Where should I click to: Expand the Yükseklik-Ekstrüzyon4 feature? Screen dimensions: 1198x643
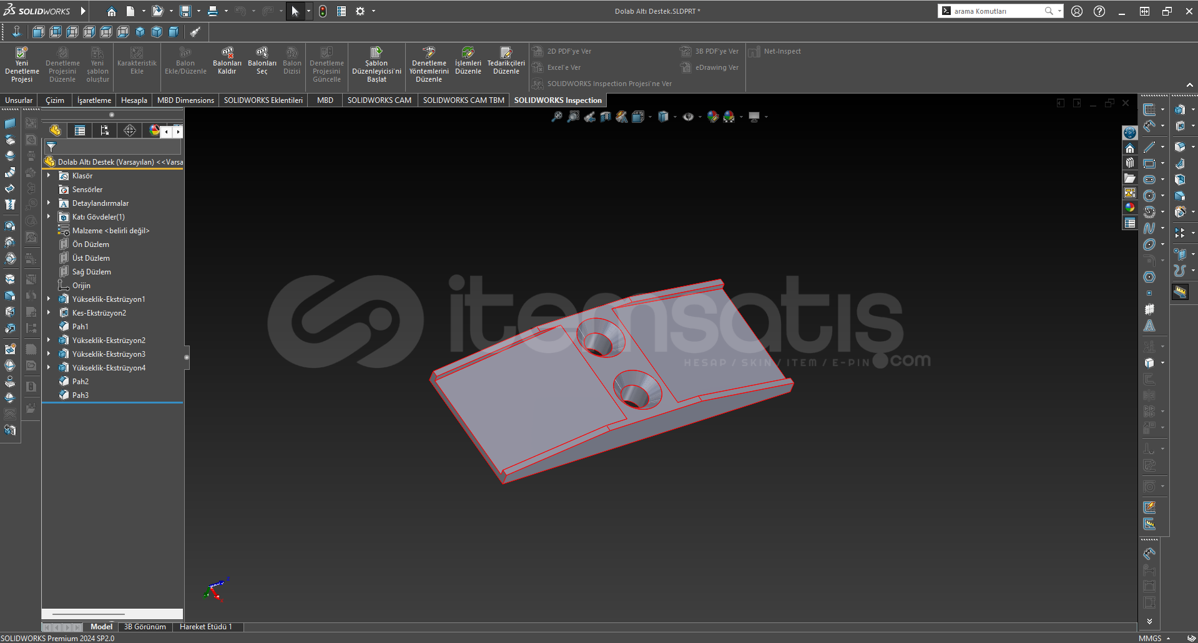[x=49, y=368]
